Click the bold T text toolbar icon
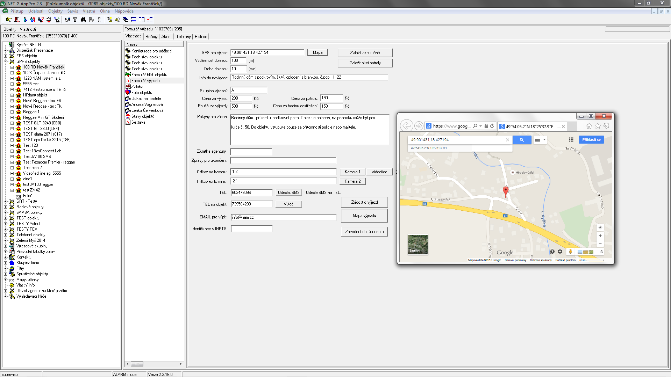Image resolution: width=671 pixels, height=377 pixels. [75, 20]
